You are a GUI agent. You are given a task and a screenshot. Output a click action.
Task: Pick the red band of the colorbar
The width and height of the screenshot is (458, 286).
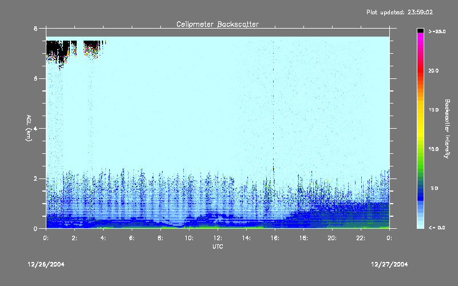point(420,70)
